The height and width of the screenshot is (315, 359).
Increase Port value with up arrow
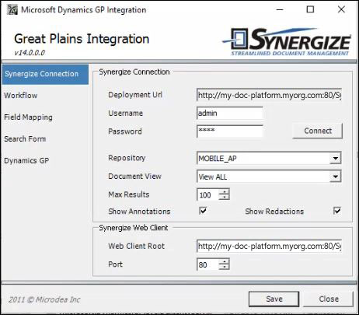point(224,261)
